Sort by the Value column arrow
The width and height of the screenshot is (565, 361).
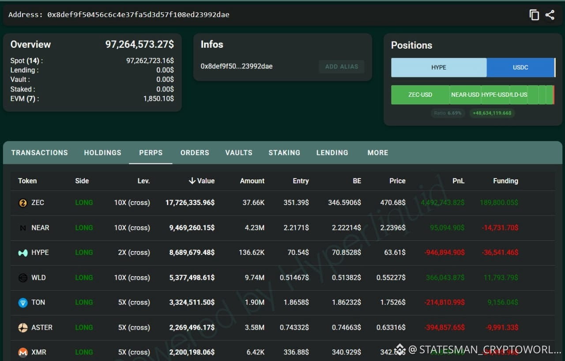point(192,181)
